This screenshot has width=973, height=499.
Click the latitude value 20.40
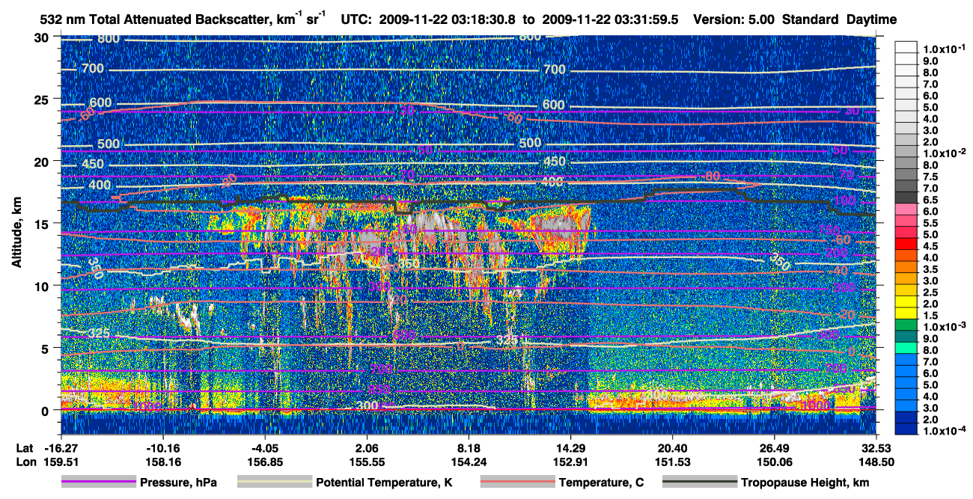tap(673, 447)
